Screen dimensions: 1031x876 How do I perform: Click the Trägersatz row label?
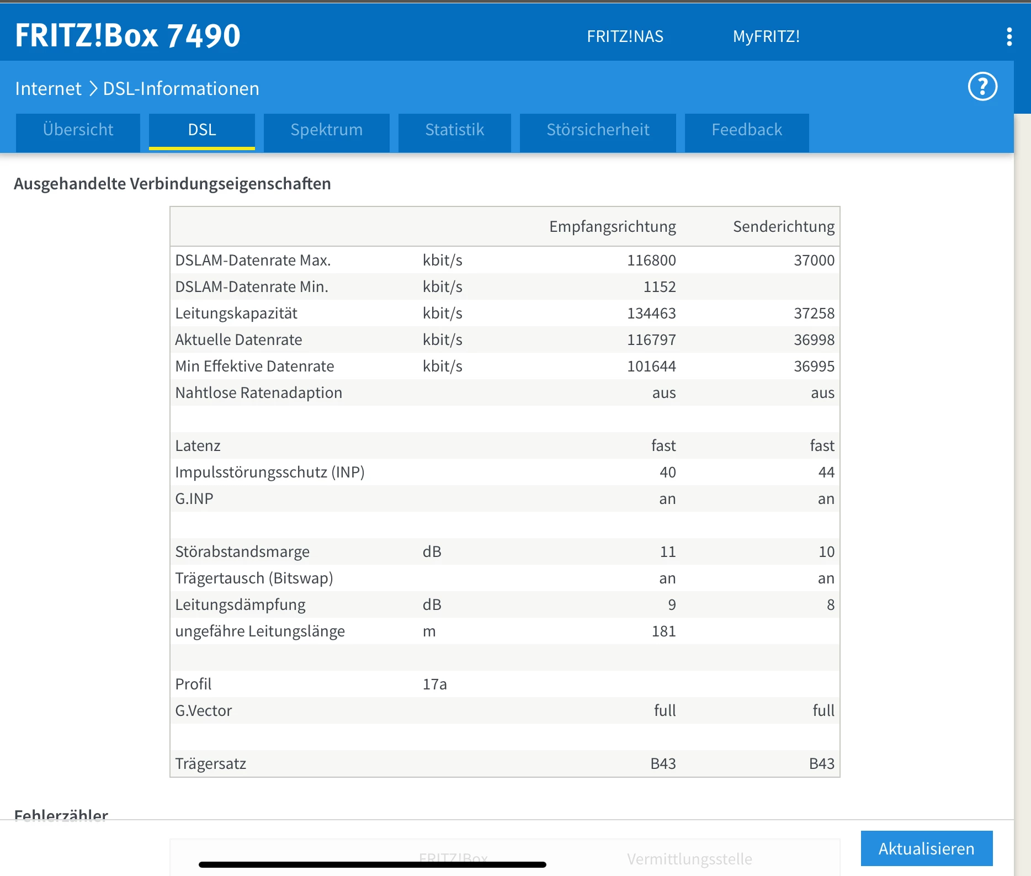tap(210, 763)
